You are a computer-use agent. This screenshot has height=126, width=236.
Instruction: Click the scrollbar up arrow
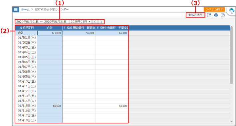(231, 27)
